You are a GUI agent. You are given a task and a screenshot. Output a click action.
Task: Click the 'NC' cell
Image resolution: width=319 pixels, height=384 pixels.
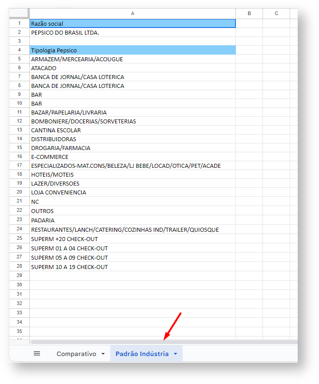132,201
